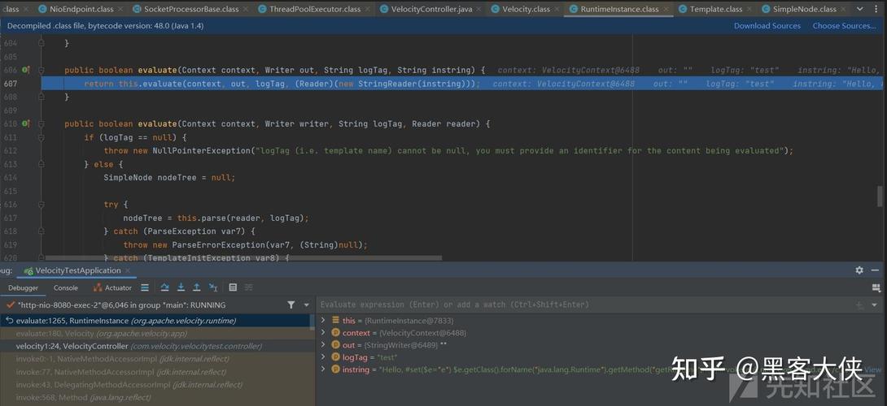Viewport: 887px width, 406px height.
Task: Expand the 'context' variable node
Action: point(323,333)
